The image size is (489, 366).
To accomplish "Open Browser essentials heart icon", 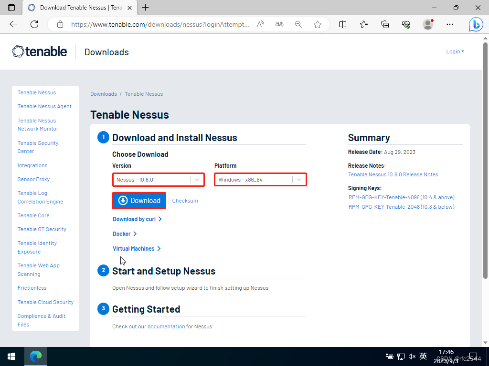I will pyautogui.click(x=406, y=24).
